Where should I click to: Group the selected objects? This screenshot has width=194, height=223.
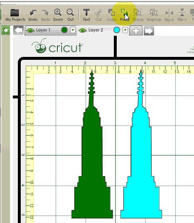click(138, 15)
